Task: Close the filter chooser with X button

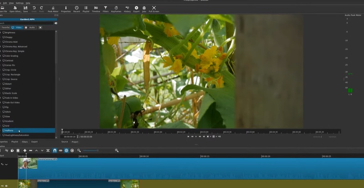Action: pyautogui.click(x=40, y=27)
